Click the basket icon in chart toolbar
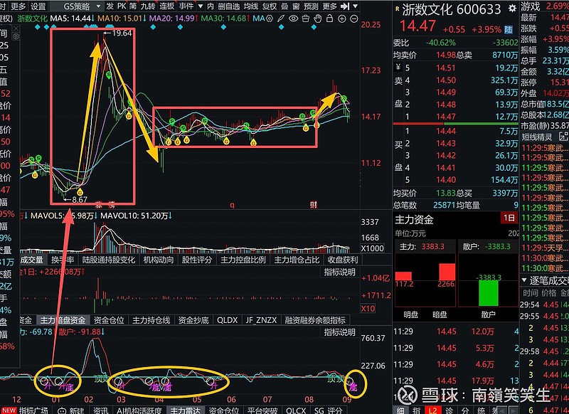The width and height of the screenshot is (569, 414). click(306, 18)
